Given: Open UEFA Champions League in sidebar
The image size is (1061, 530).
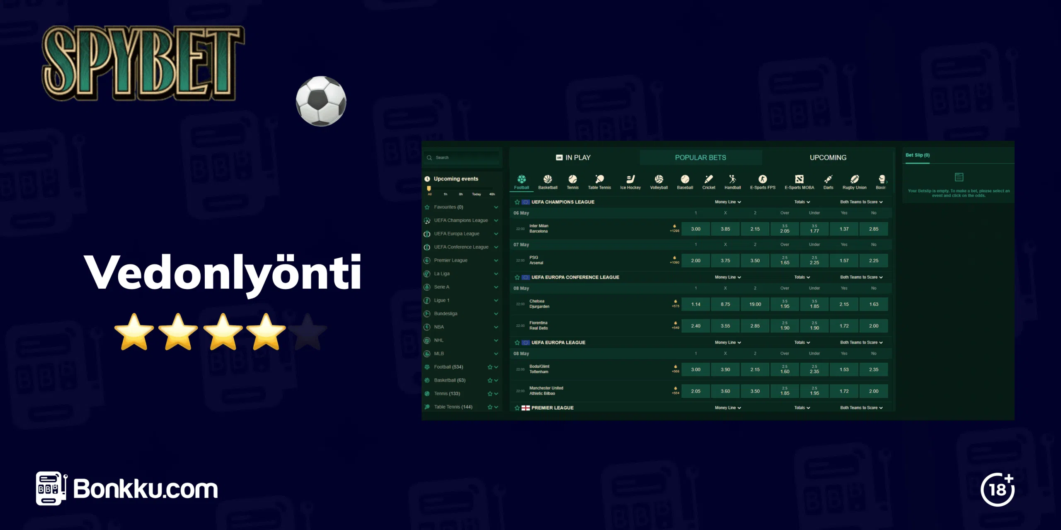Looking at the screenshot, I should [x=461, y=221].
